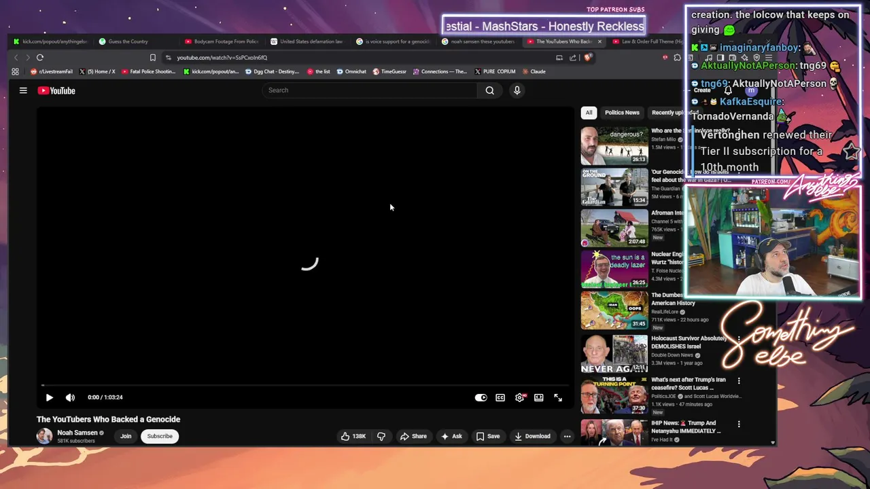This screenshot has width=870, height=489.
Task: Switch to United States defamation law tab
Action: (x=307, y=41)
